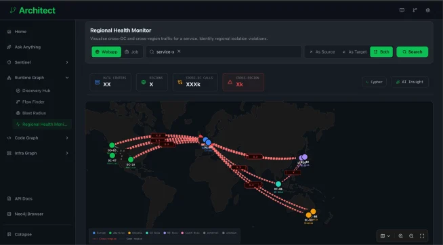Screen dimensions: 443x245
Task: Open the map style dropdown in map controls
Action: click(385, 236)
